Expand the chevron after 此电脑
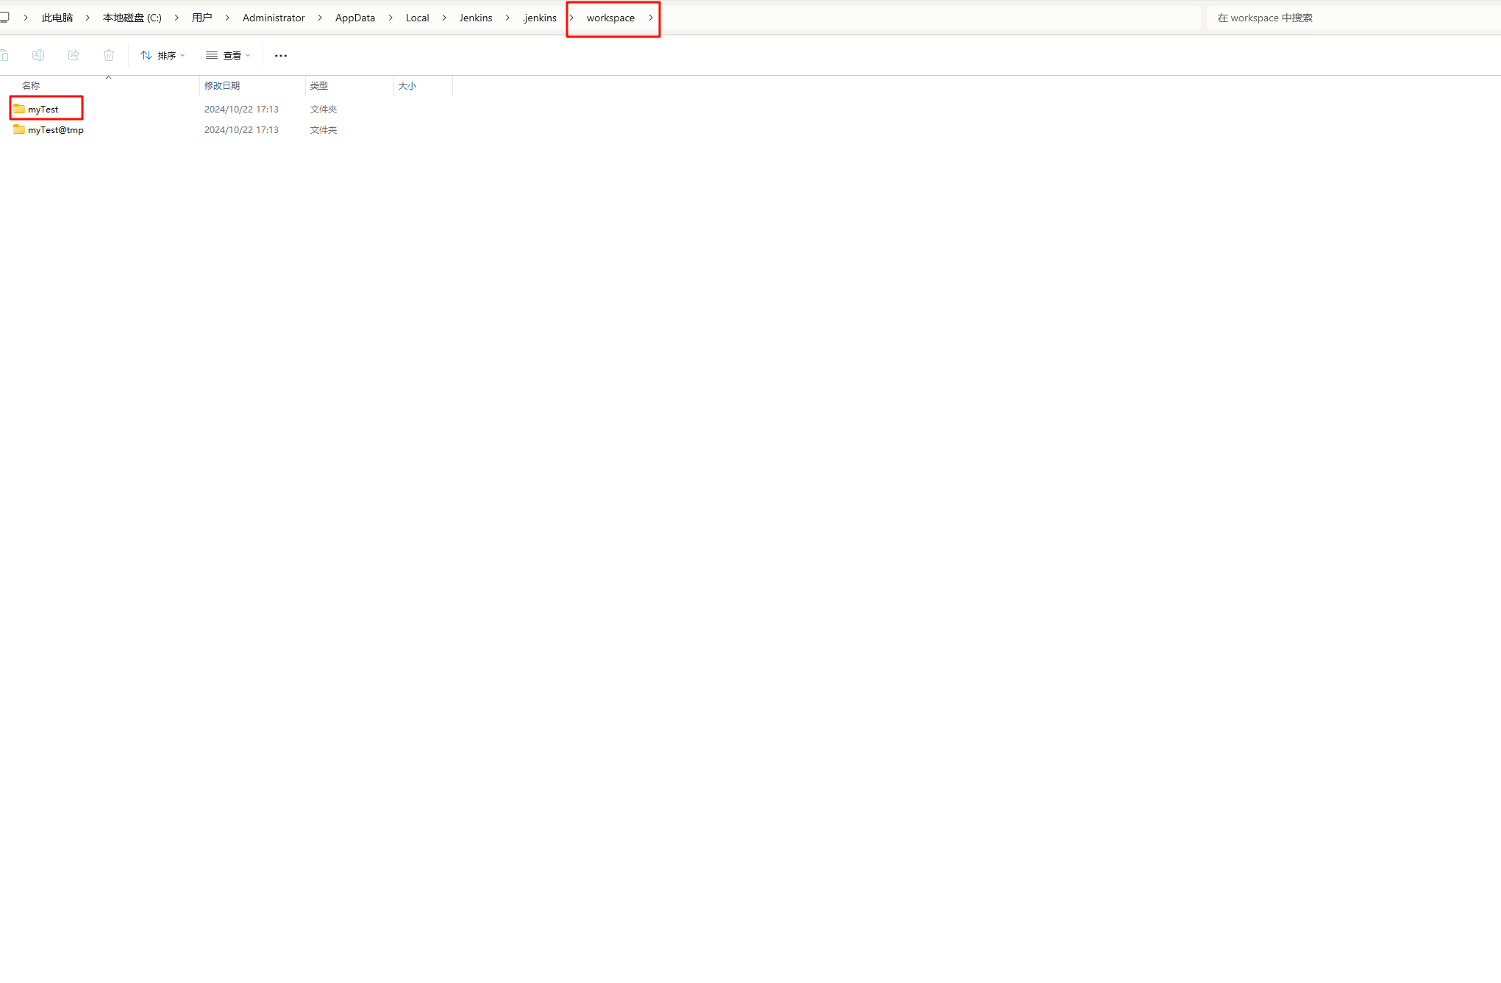 pyautogui.click(x=88, y=18)
